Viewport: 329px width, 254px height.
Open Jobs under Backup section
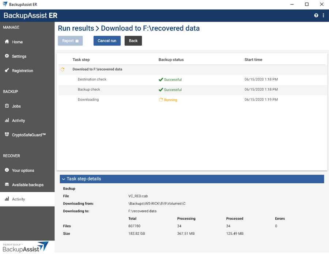click(27, 106)
